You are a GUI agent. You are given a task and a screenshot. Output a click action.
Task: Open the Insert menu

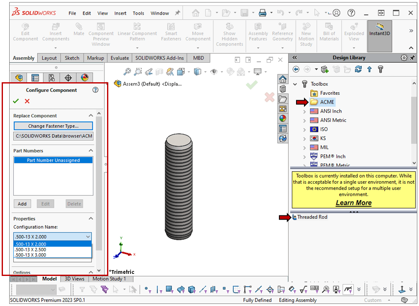(120, 13)
